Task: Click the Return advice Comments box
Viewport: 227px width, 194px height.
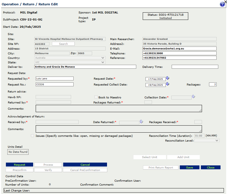Action: [119, 108]
